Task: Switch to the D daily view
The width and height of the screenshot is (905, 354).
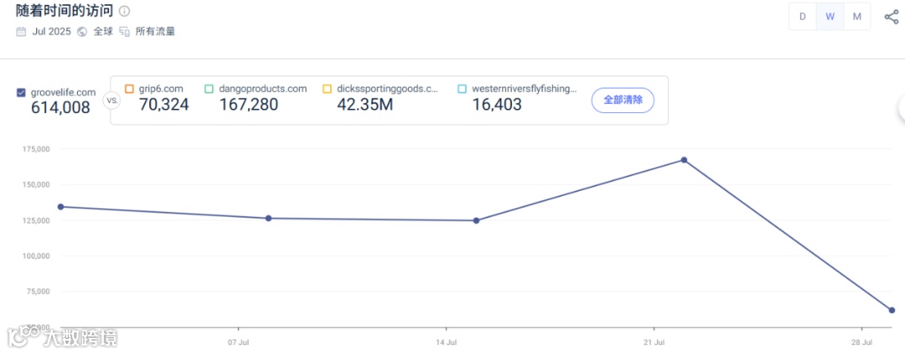Action: [x=802, y=17]
